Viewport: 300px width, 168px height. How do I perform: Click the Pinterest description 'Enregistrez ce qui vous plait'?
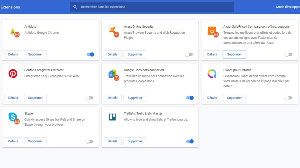click(52, 76)
